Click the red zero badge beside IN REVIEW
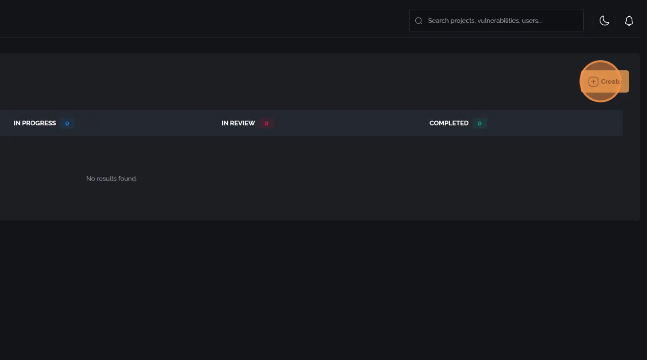This screenshot has width=647, height=360. [267, 123]
